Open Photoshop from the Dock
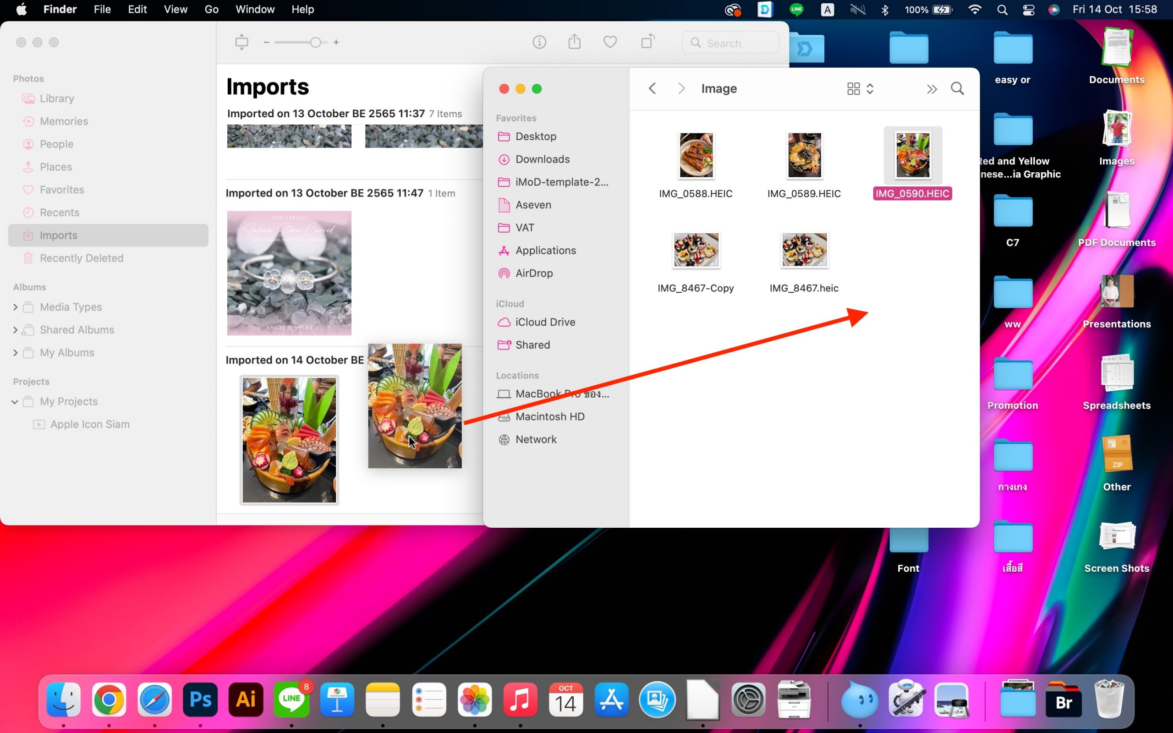The image size is (1173, 733). click(x=200, y=700)
